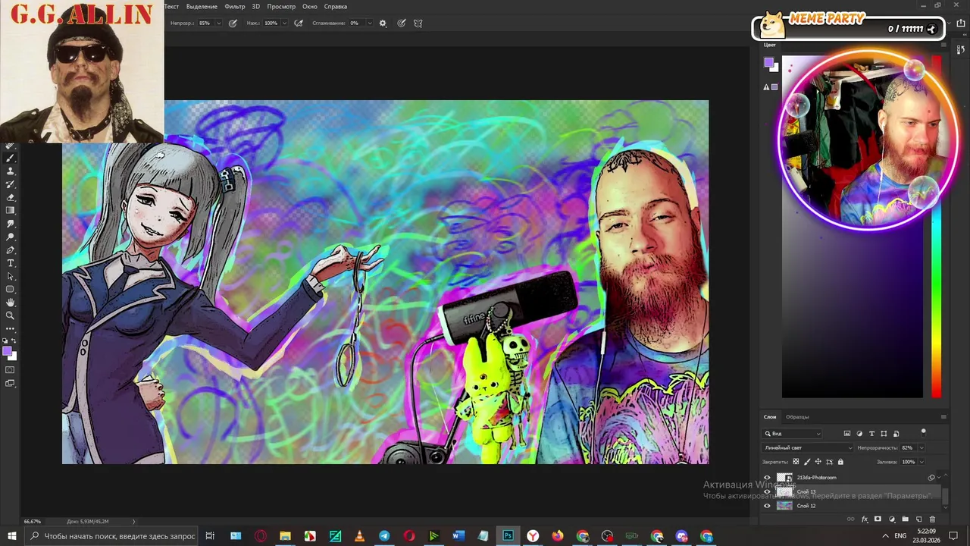The height and width of the screenshot is (546, 970).
Task: Open Photoshop from the taskbar
Action: (x=508, y=536)
